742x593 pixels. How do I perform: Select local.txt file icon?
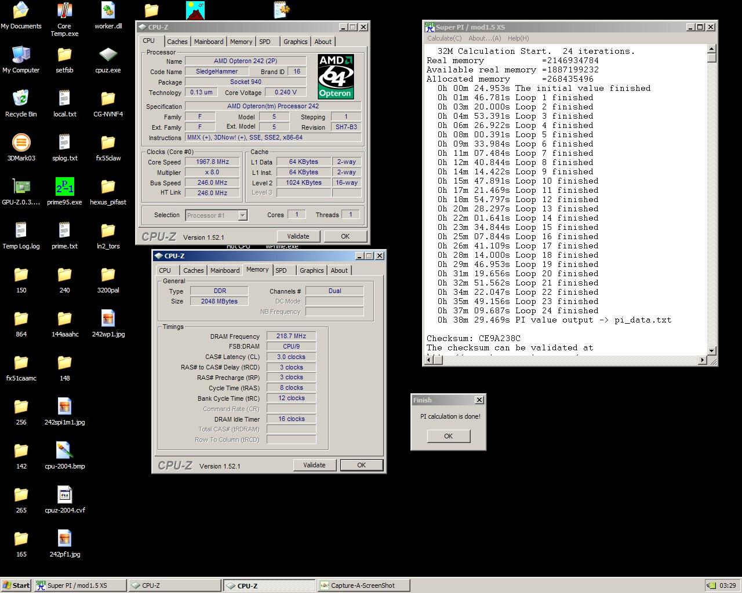(64, 104)
